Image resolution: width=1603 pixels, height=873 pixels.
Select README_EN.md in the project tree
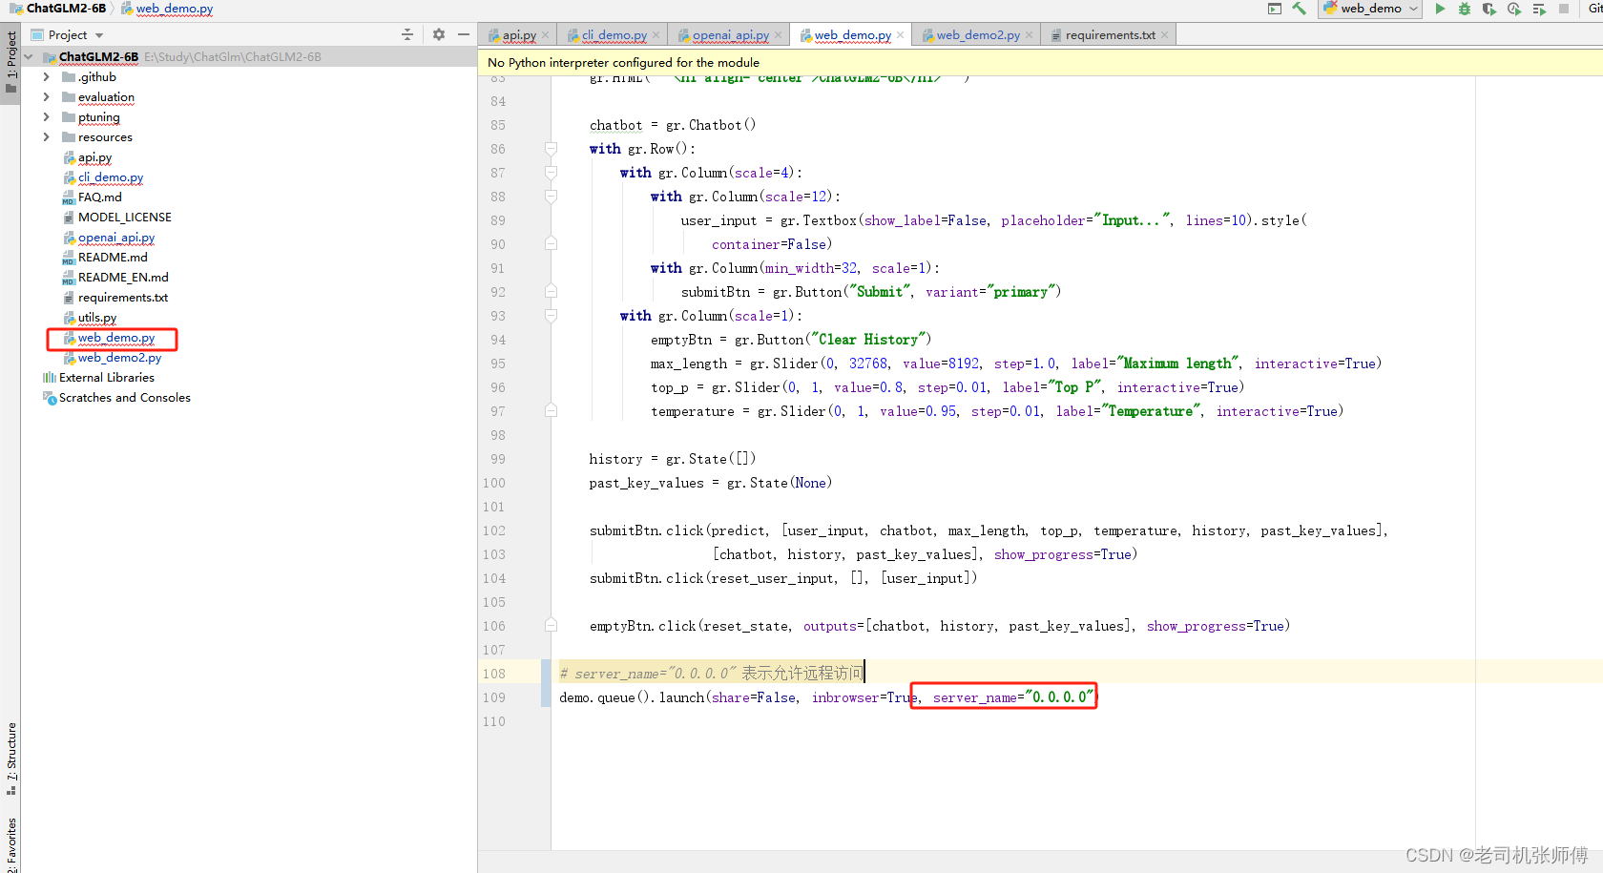point(123,278)
